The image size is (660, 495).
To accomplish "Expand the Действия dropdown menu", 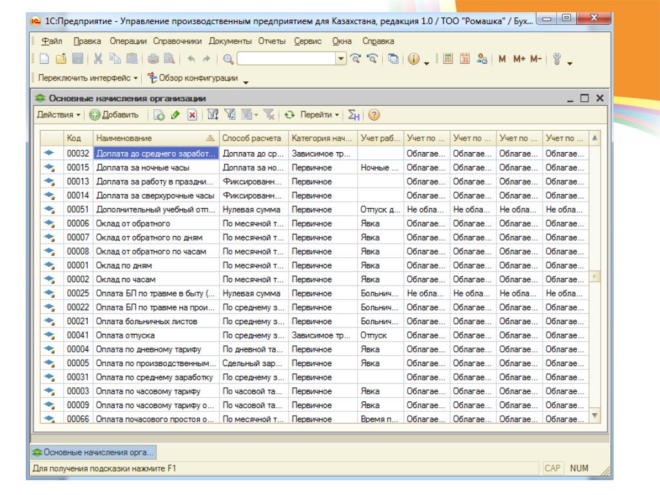I will coord(59,115).
